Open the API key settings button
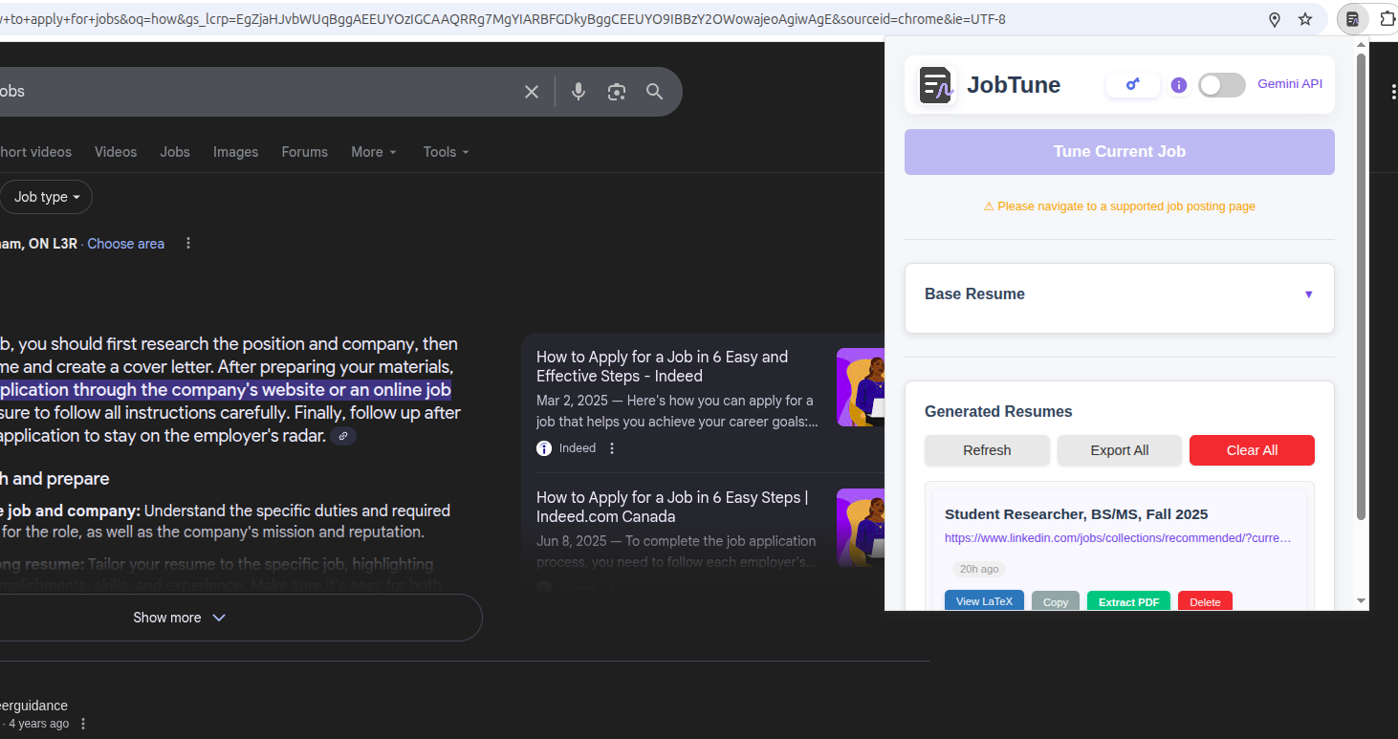 [x=1133, y=85]
